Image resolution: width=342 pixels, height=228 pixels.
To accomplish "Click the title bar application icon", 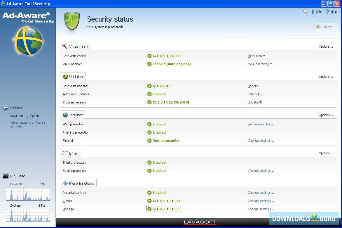I will click(3, 4).
